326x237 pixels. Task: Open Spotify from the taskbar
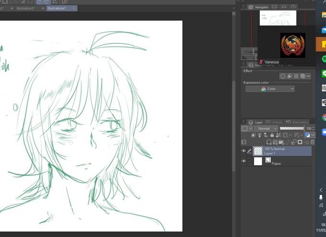pyautogui.click(x=324, y=59)
